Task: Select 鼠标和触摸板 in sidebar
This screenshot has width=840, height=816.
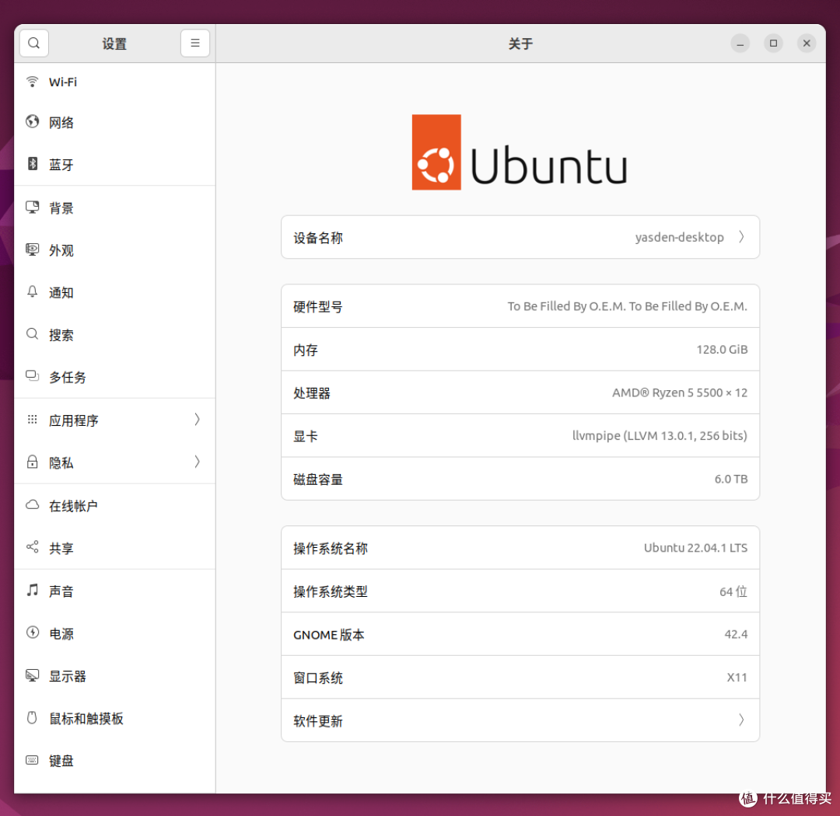Action: coord(86,719)
